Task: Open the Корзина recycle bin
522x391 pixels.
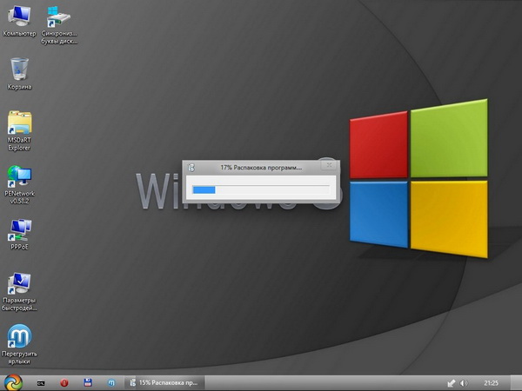Action: [19, 70]
